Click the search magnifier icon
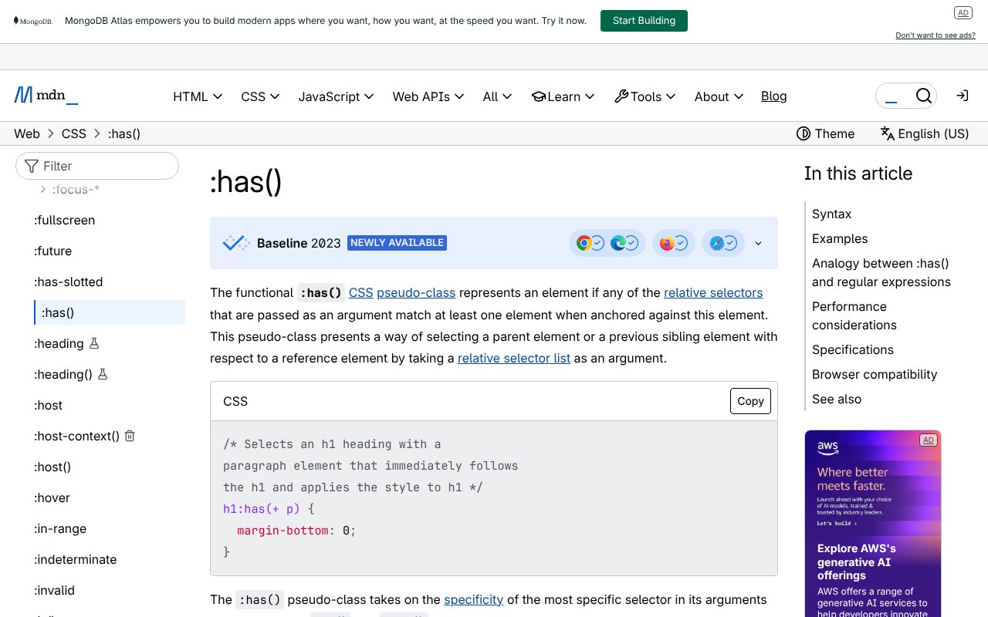The width and height of the screenshot is (988, 617). [923, 96]
